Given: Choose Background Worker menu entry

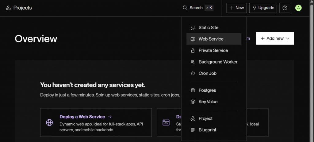Looking at the screenshot, I should (218, 62).
